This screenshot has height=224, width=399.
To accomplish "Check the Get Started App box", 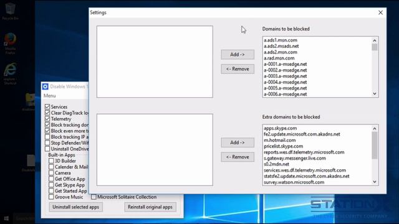I will [51, 191].
